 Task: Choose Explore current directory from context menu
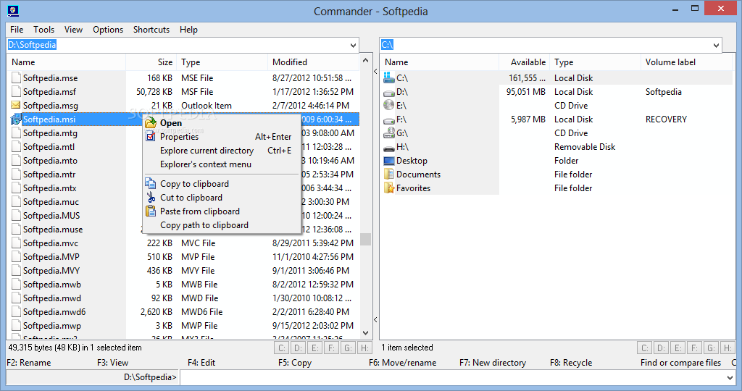(x=222, y=151)
